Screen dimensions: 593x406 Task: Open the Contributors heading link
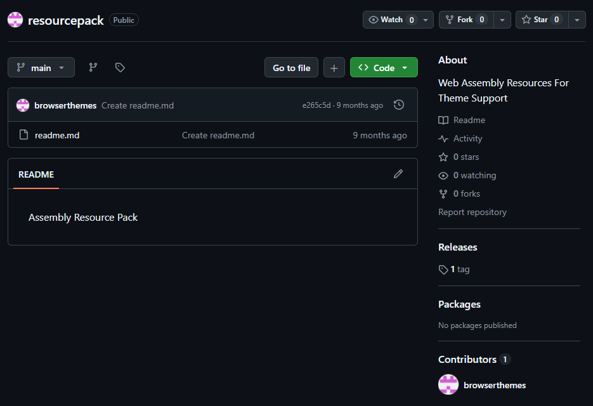pyautogui.click(x=467, y=359)
